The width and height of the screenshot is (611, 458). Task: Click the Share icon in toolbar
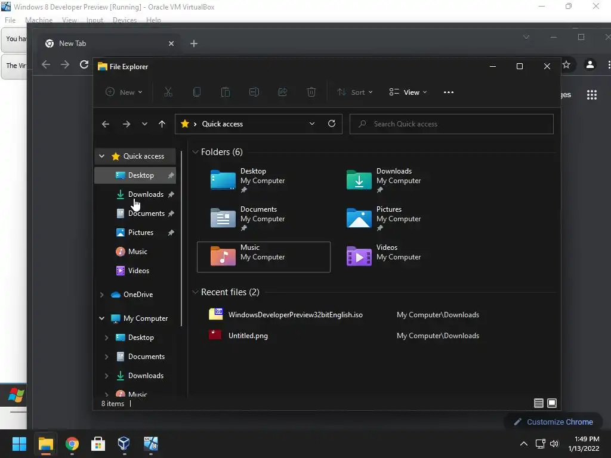[x=282, y=92]
